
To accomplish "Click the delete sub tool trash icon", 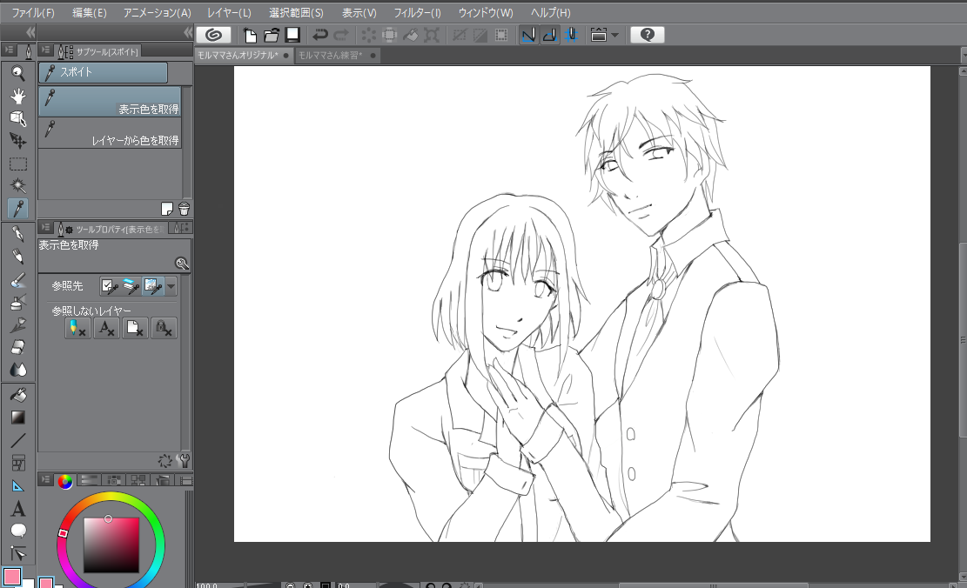I will [x=184, y=209].
